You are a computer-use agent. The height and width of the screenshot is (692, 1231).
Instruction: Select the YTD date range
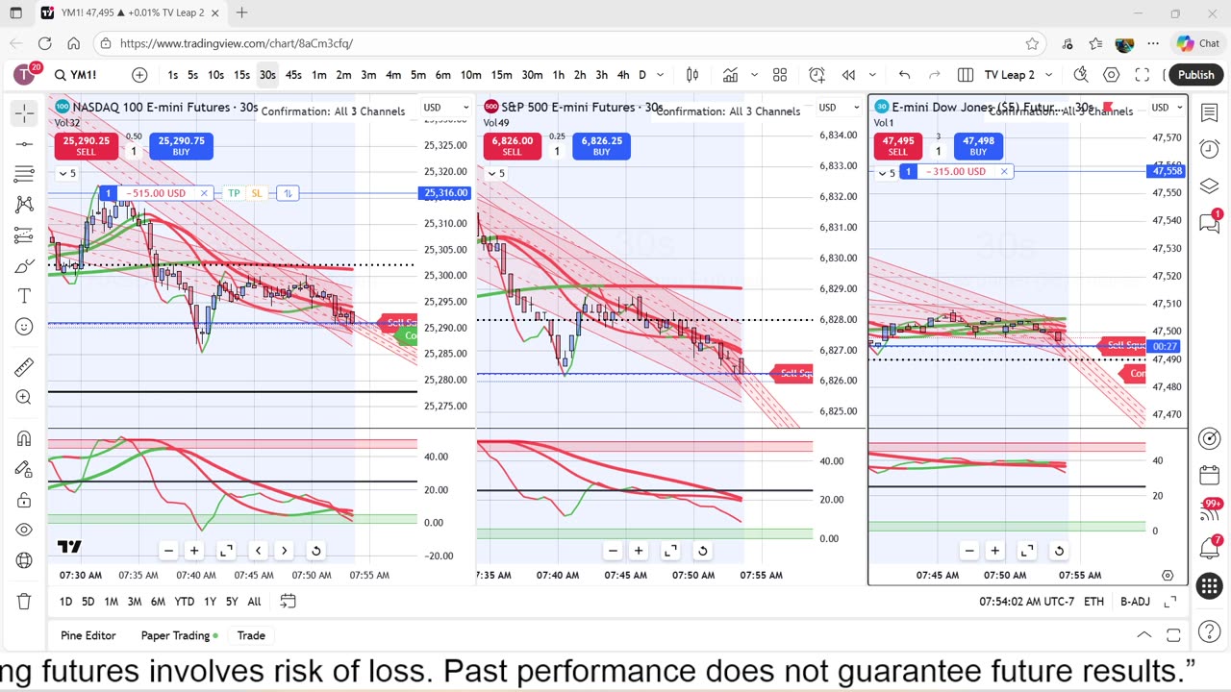click(184, 602)
